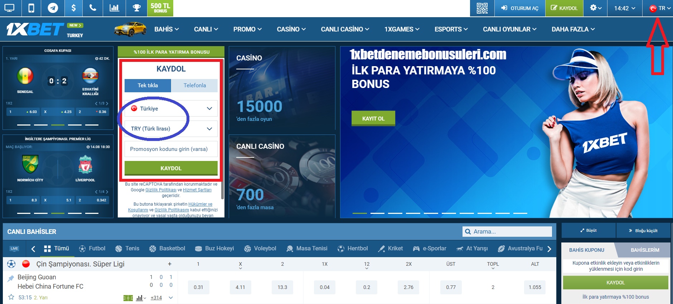Select the Basketbol sports filter
Viewport: 673px width, 304px height.
point(167,249)
